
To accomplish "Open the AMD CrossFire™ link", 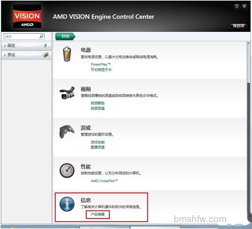I will coord(104,181).
